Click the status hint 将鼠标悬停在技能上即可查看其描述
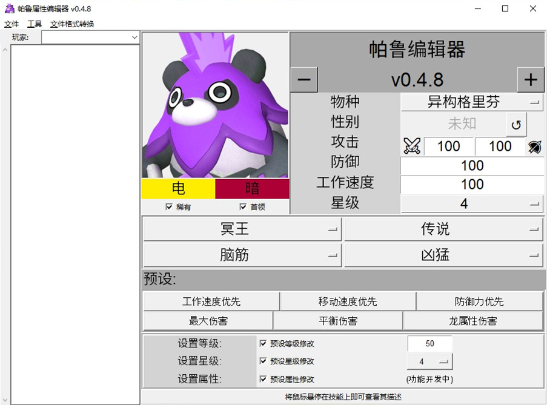 pyautogui.click(x=343, y=397)
